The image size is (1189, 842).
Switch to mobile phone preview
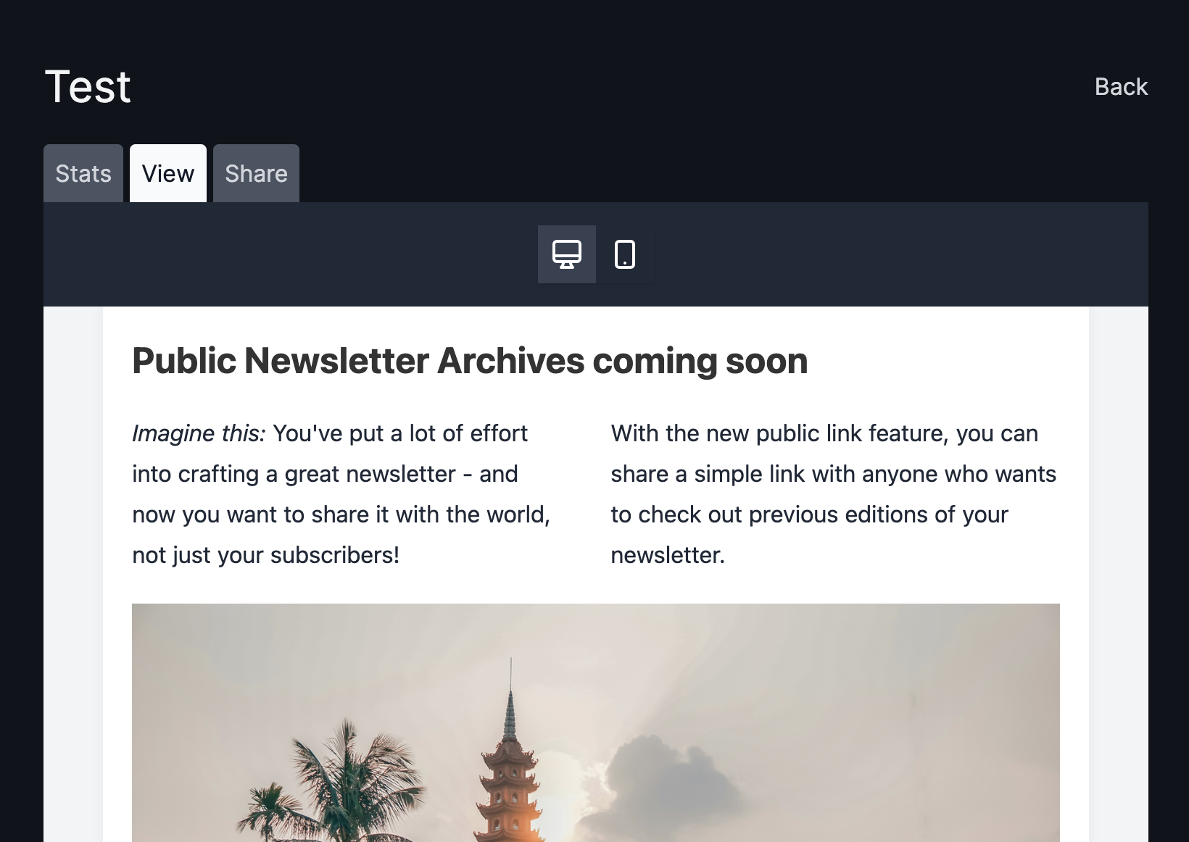625,254
